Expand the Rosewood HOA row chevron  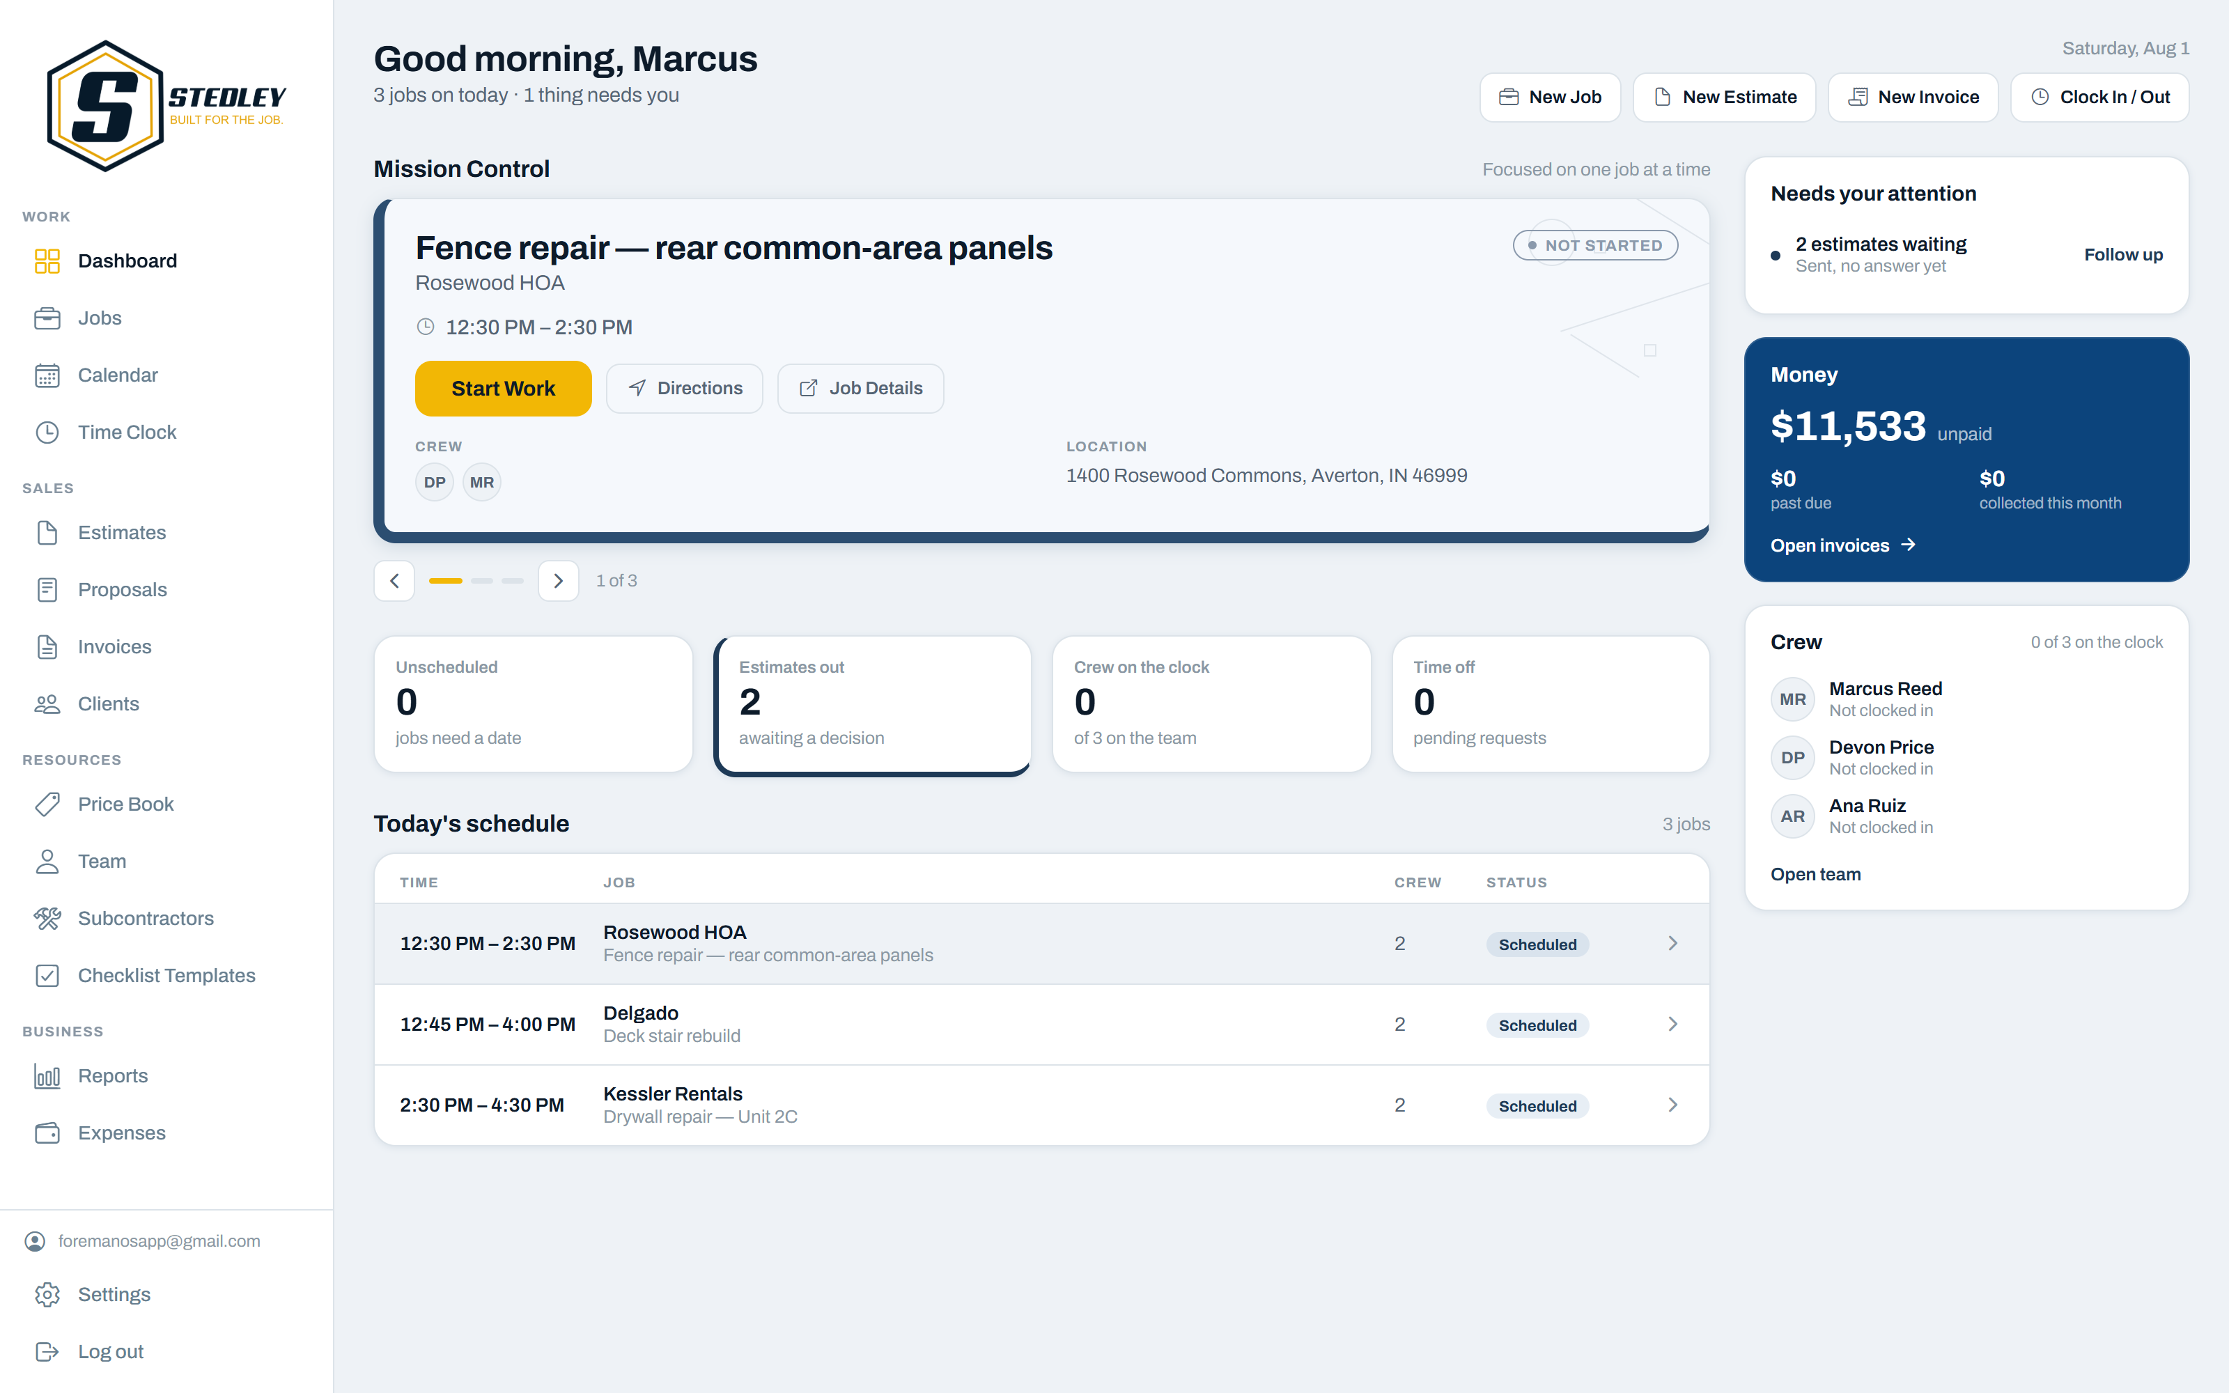1672,943
